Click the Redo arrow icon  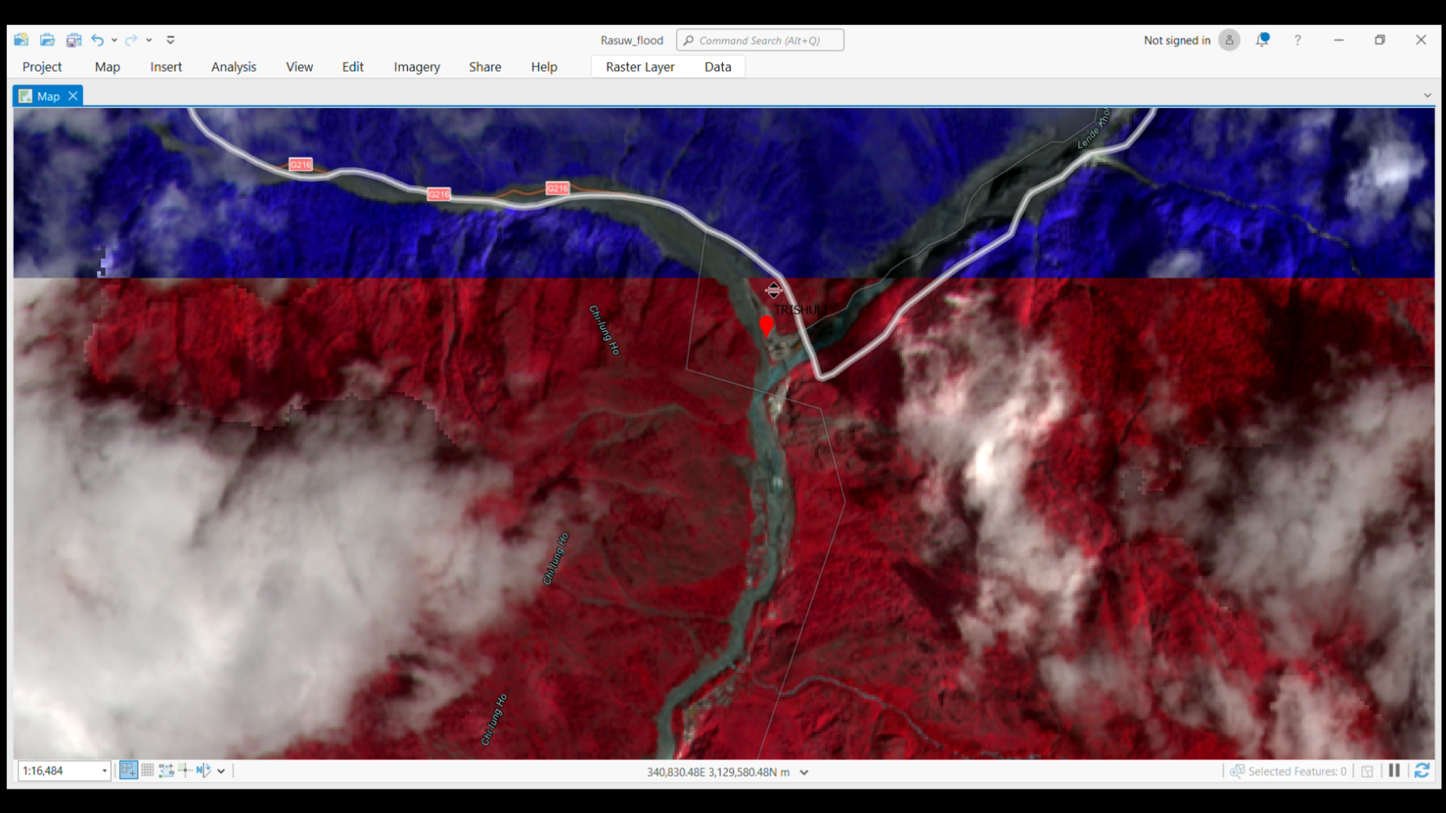coord(130,40)
